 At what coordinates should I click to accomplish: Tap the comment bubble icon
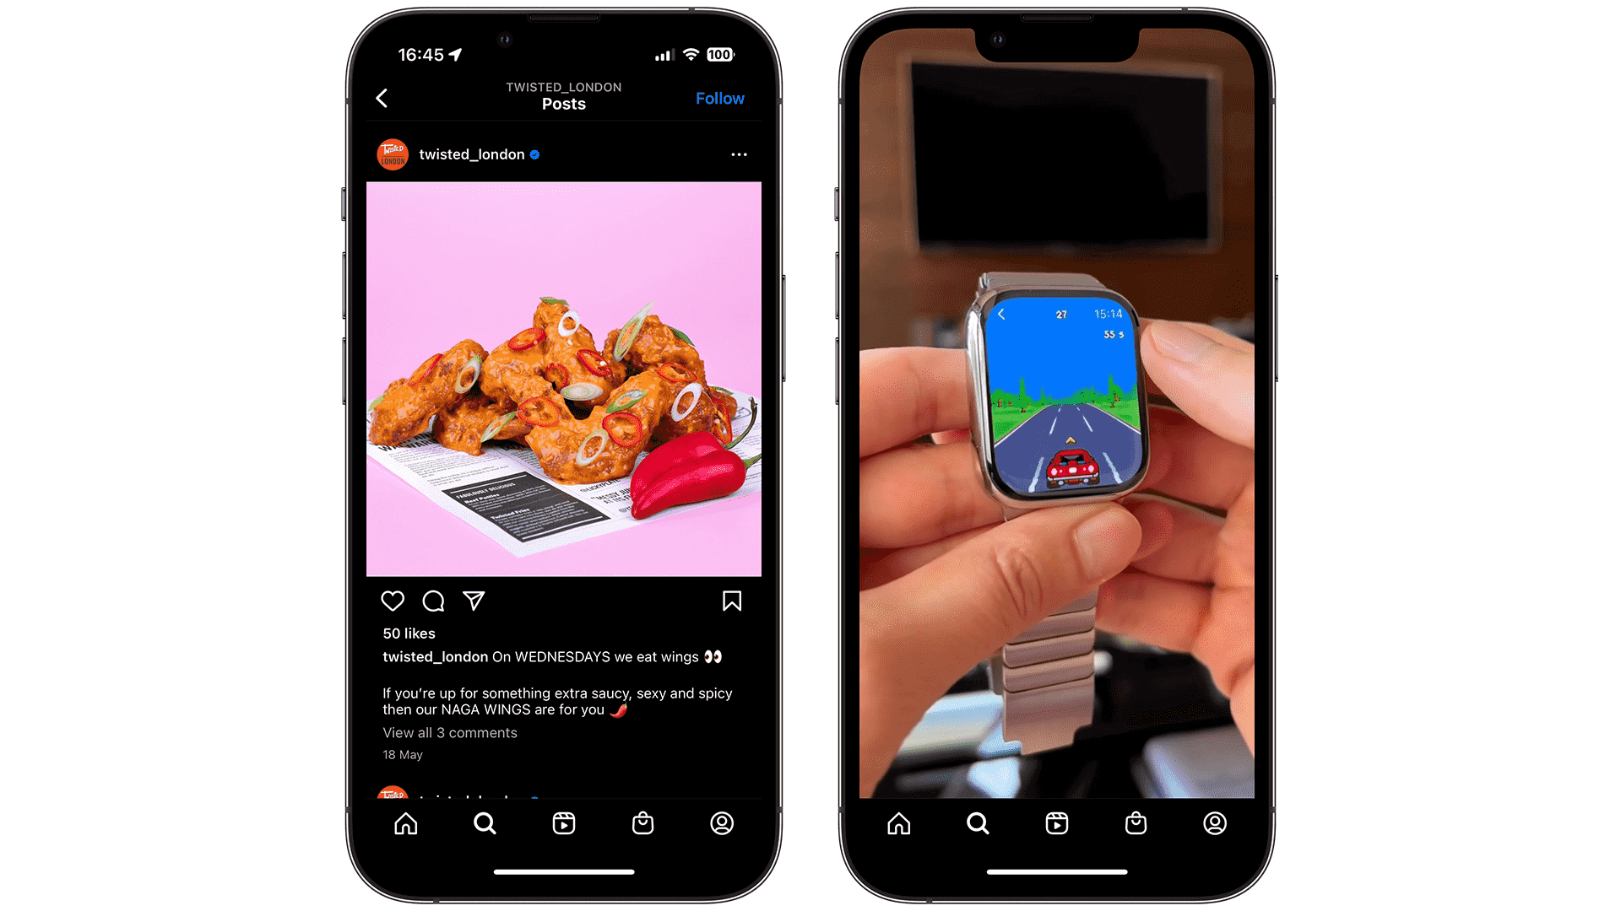pos(432,601)
